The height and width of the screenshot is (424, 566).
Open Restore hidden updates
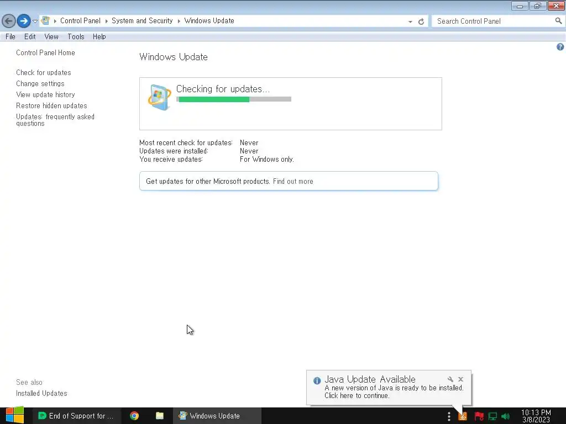[x=51, y=105]
